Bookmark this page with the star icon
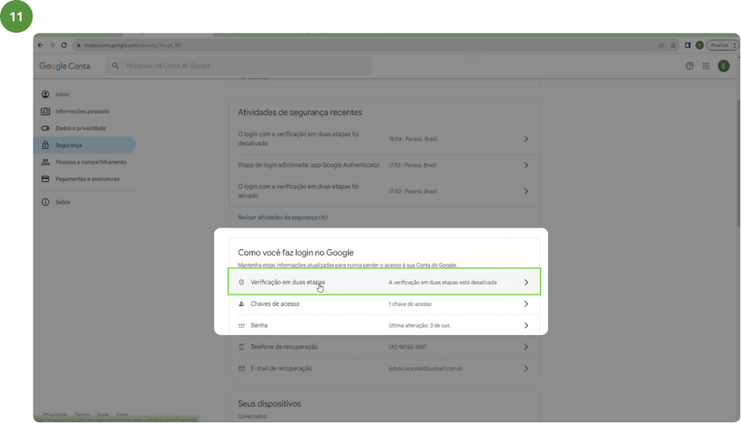 (x=673, y=45)
